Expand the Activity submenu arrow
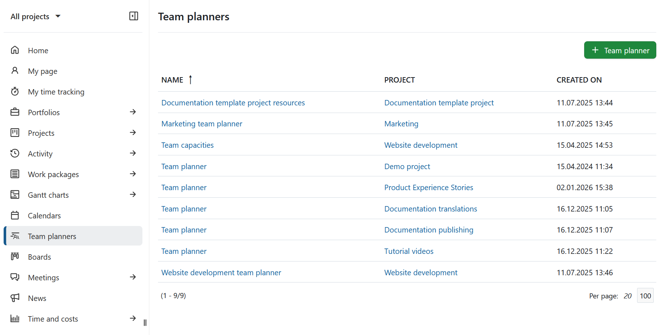The width and height of the screenshot is (661, 335). click(x=133, y=153)
